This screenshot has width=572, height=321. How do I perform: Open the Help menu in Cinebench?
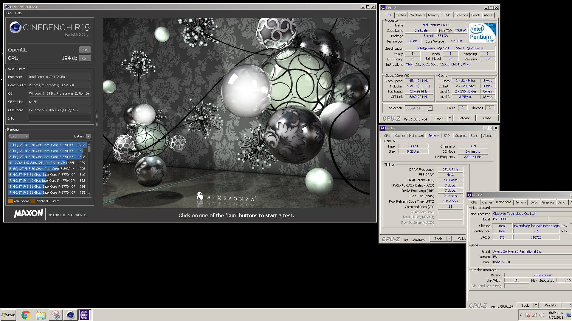[18, 13]
